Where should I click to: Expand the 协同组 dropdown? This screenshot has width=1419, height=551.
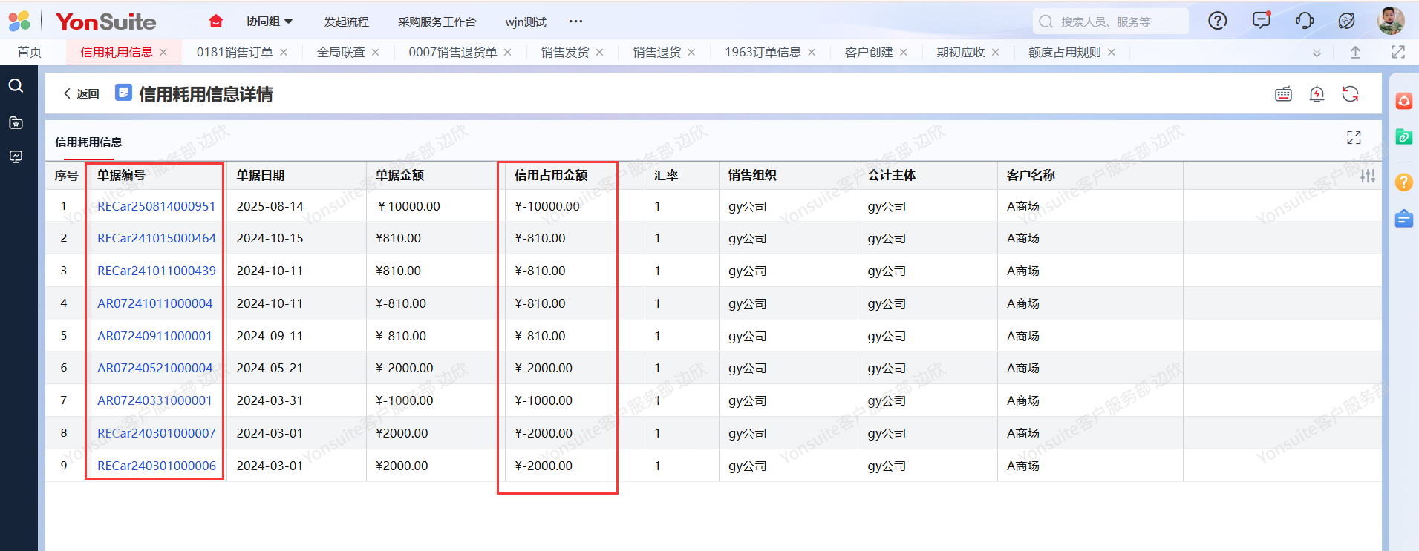click(270, 22)
